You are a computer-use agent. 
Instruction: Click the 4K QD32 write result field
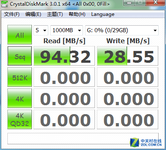(128, 119)
